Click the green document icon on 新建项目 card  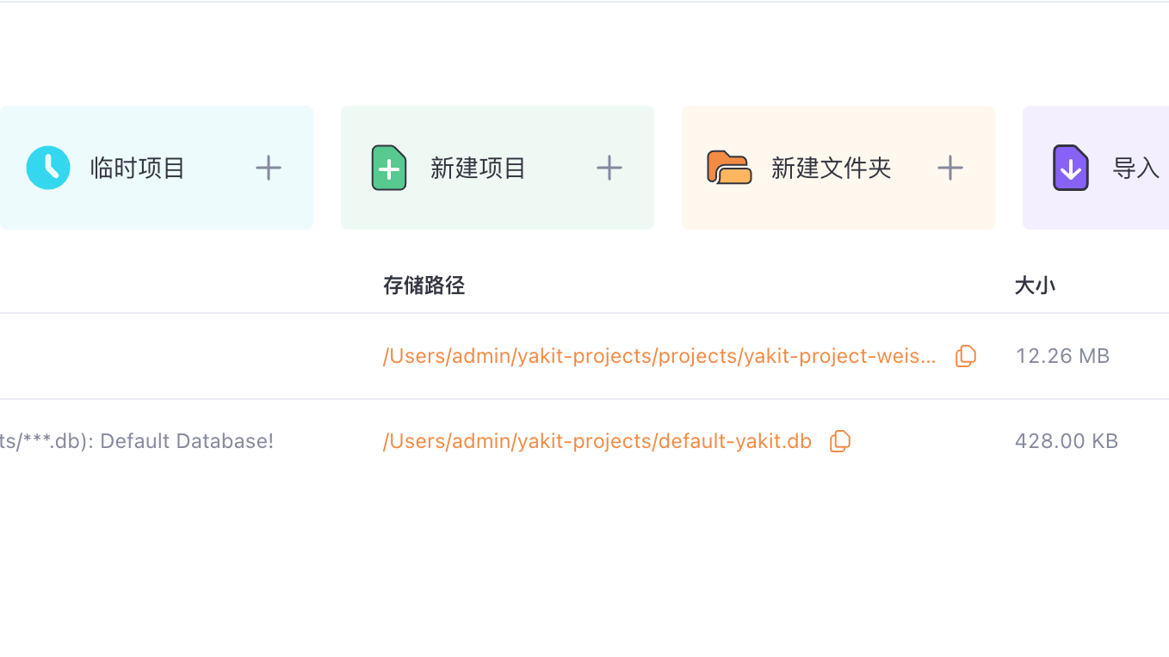coord(389,168)
